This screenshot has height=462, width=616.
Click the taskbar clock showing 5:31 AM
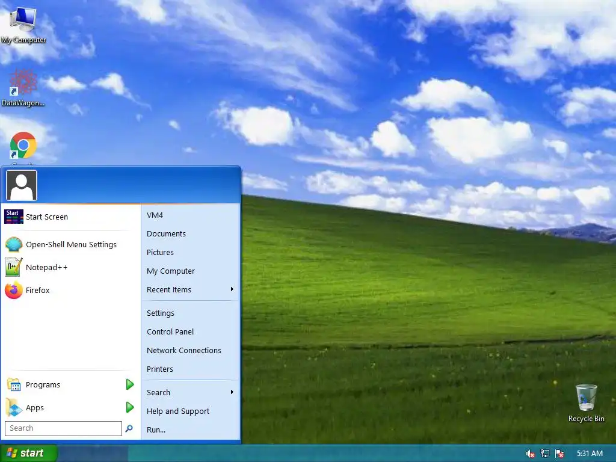point(590,454)
